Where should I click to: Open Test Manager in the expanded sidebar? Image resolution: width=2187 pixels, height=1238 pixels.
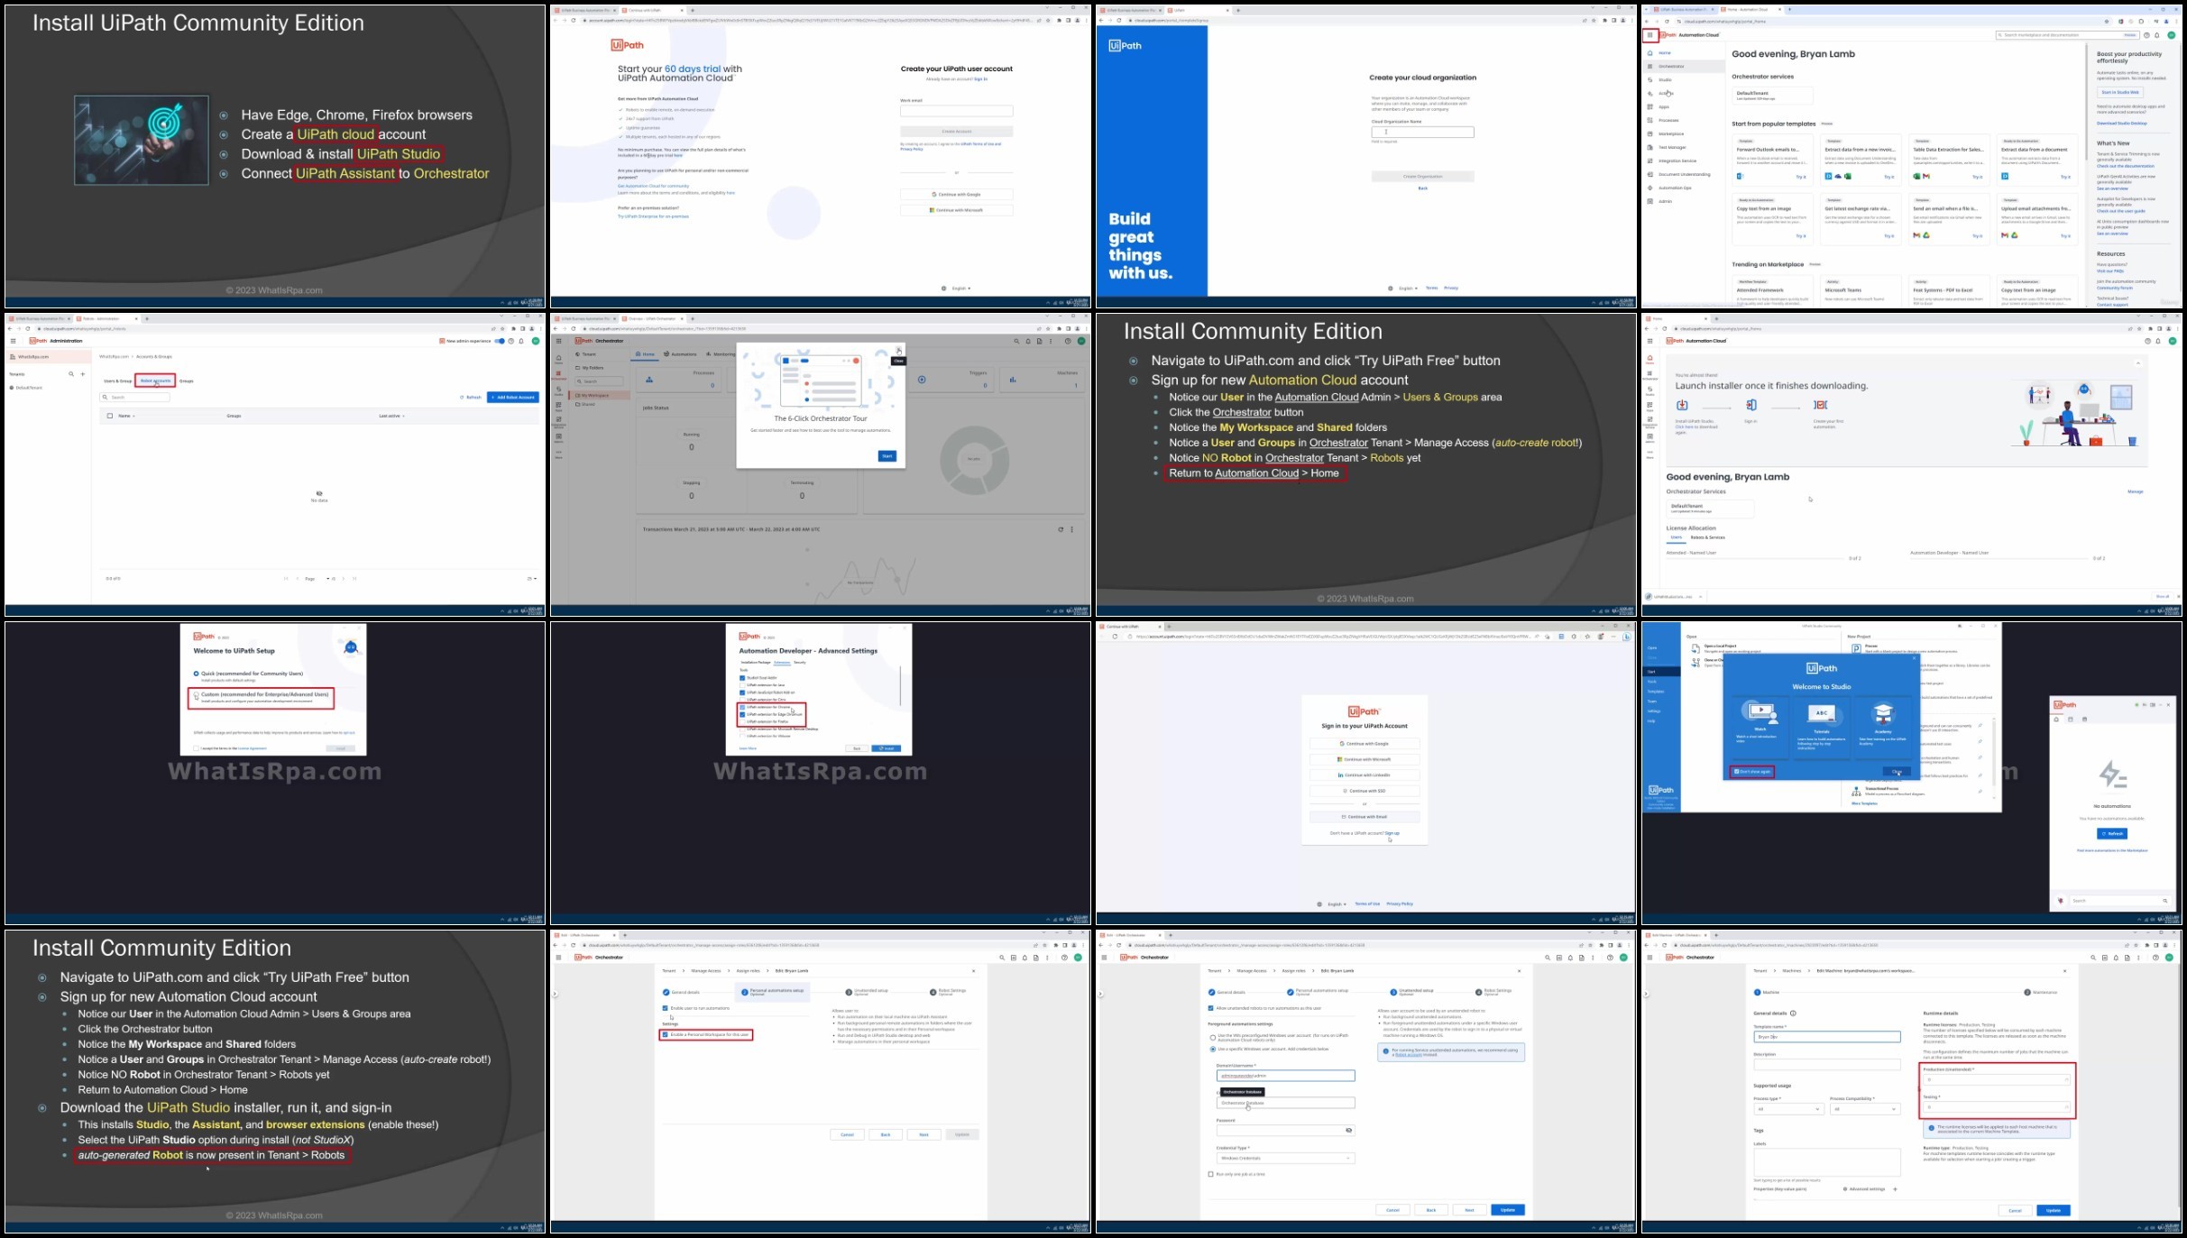click(x=1671, y=148)
